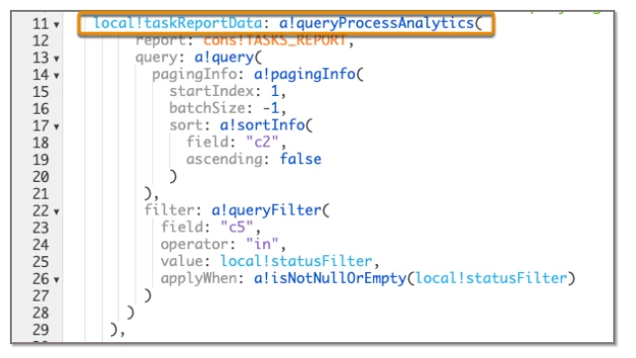Image resolution: width=636 pixels, height=358 pixels.
Task: Click the a!query function on line 13
Action: click(224, 57)
